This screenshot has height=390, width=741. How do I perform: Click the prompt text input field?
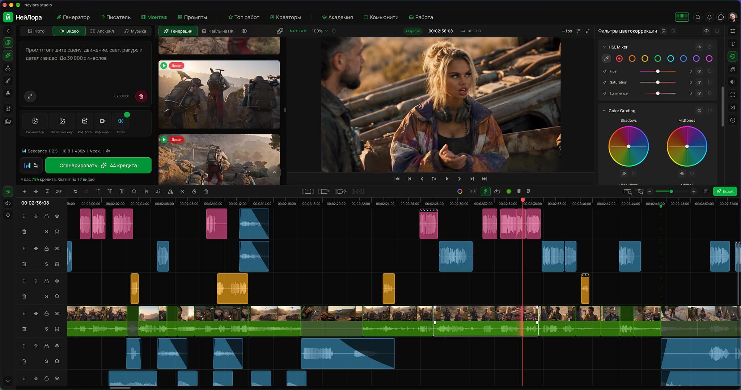click(85, 65)
